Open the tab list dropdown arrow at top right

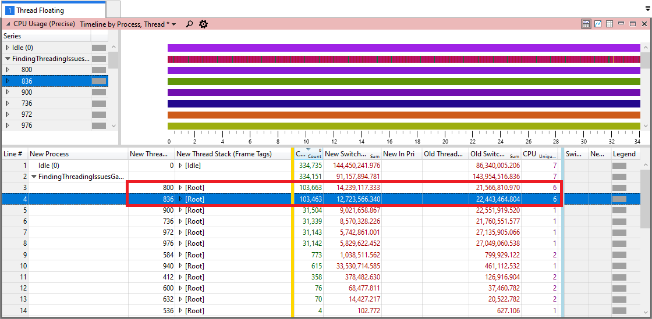(x=647, y=9)
